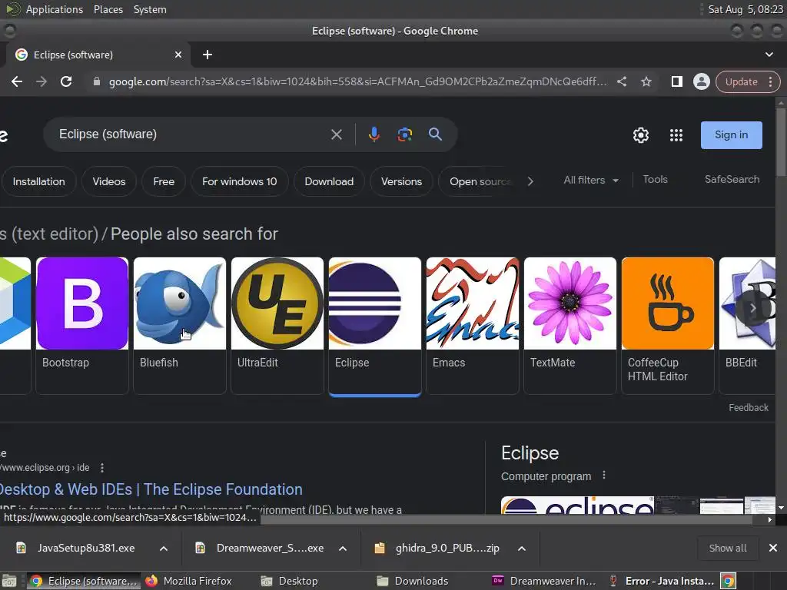Image resolution: width=787 pixels, height=590 pixels.
Task: Open the Chrome profile avatar menu
Action: pos(701,81)
